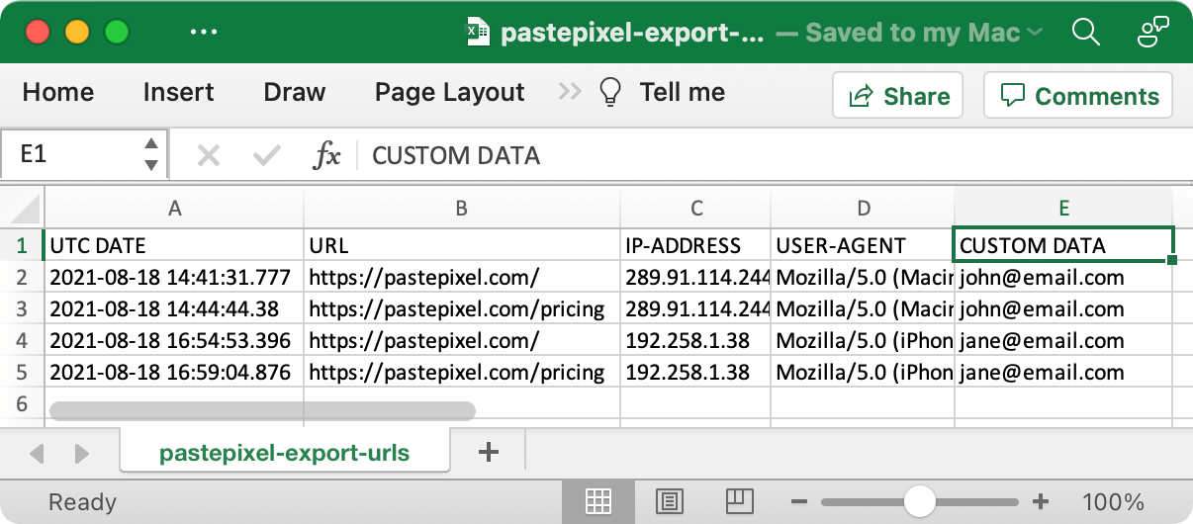Select column D header
The image size is (1193, 524).
point(863,209)
